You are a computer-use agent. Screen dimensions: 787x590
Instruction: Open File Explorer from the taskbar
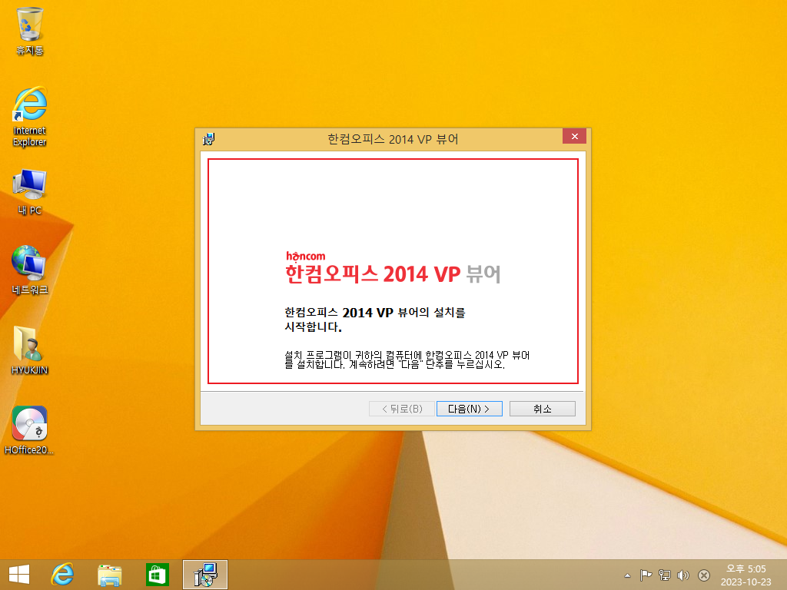(x=109, y=575)
